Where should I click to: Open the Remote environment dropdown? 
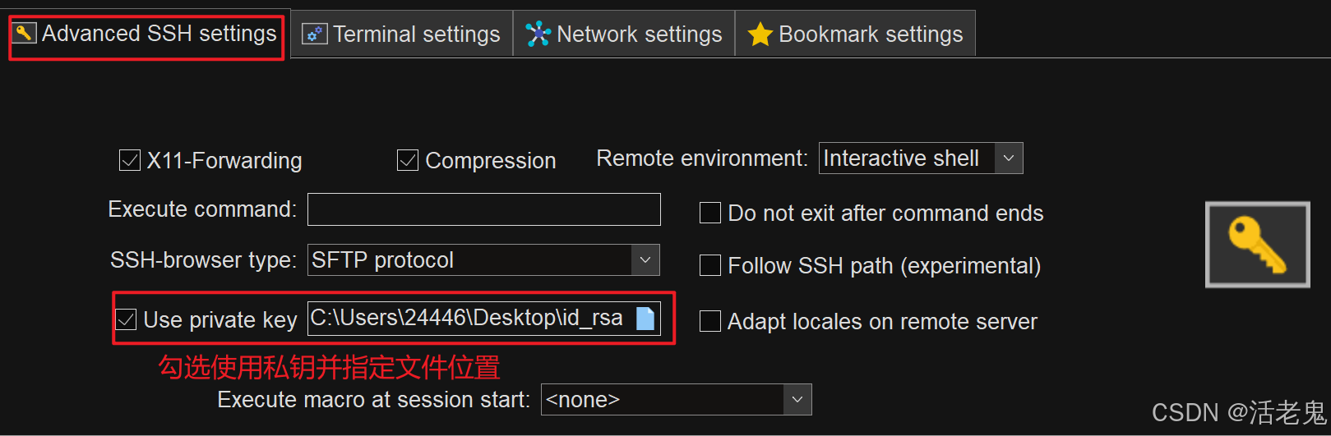(1009, 158)
